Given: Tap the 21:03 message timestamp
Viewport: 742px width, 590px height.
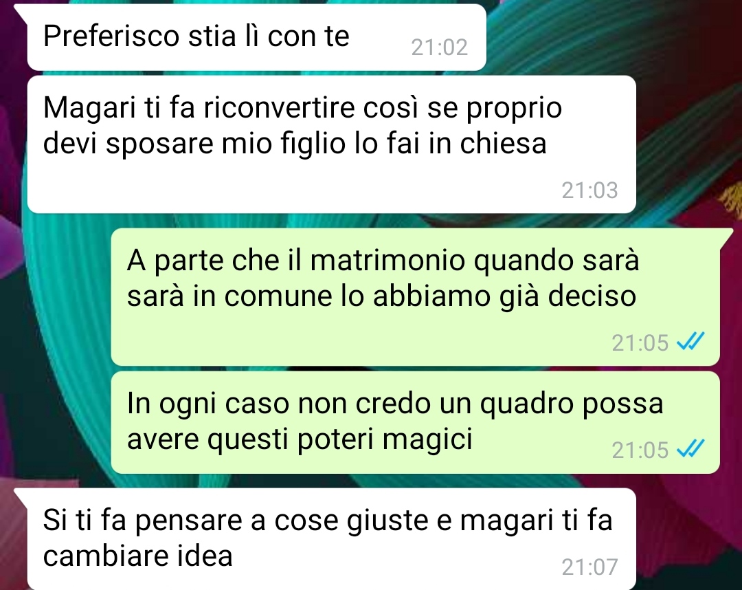Looking at the screenshot, I should click(589, 190).
